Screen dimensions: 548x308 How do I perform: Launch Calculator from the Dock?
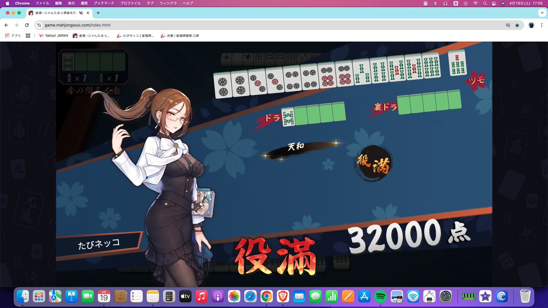tap(169, 297)
